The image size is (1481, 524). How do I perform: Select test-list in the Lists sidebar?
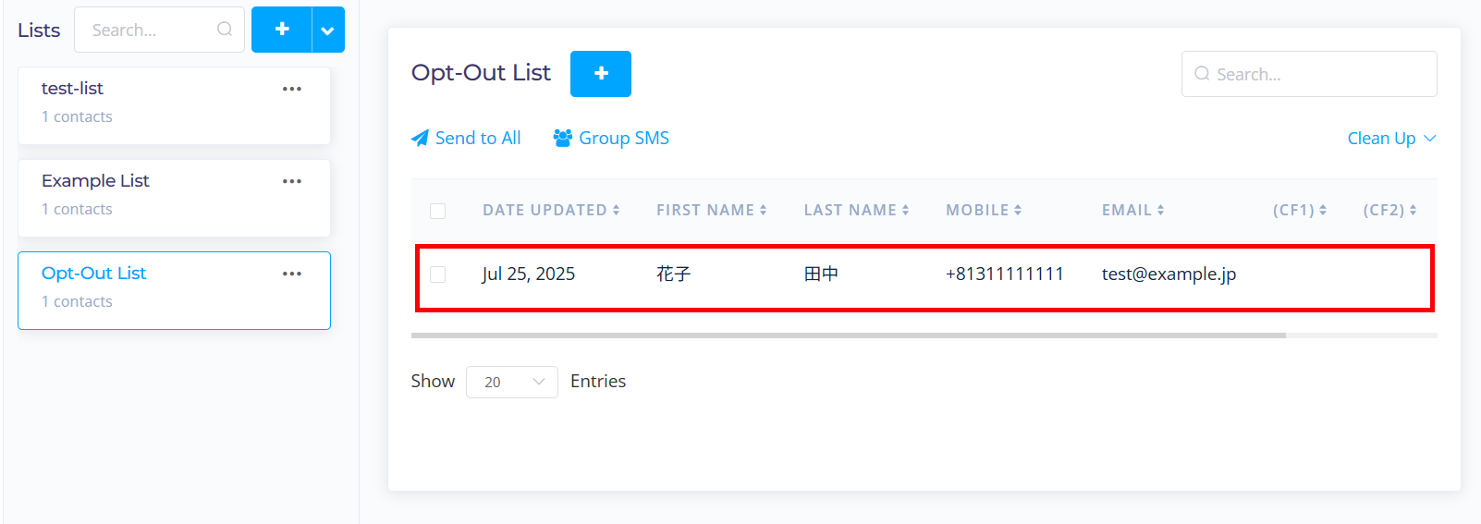point(73,89)
